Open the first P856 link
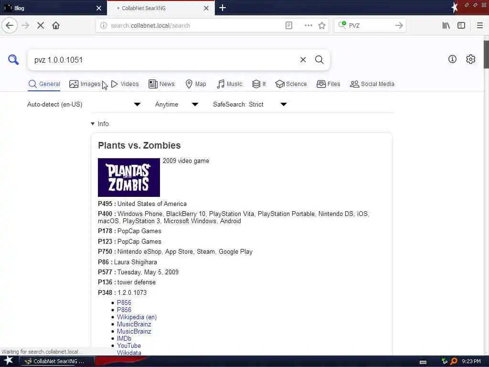Screen dimensions: 489x367 (124, 302)
